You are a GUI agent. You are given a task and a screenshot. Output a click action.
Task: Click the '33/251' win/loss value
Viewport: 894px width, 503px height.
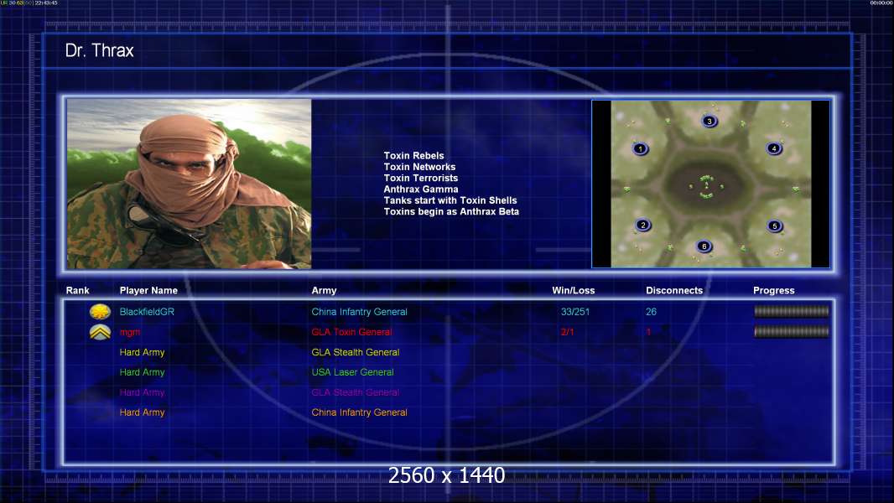tap(575, 312)
